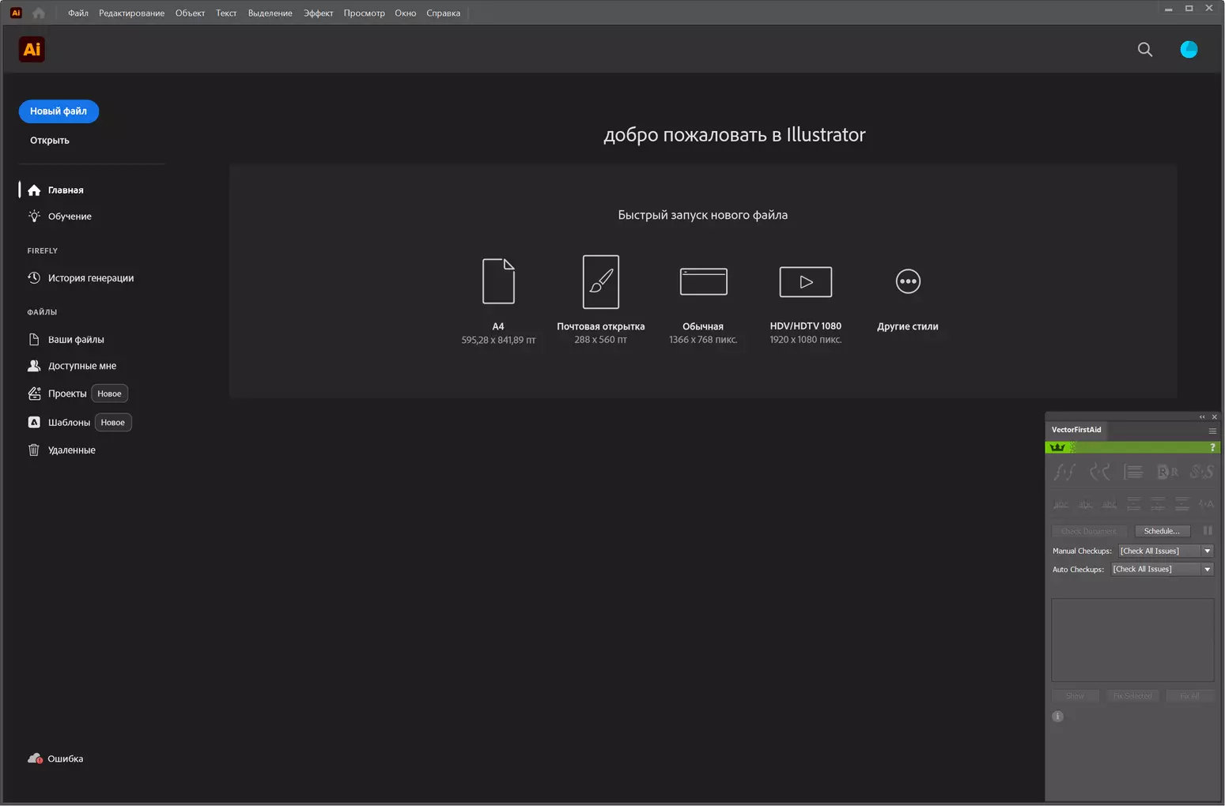Click the Новое badge next to Шаблоны
The width and height of the screenshot is (1225, 806).
(x=113, y=423)
